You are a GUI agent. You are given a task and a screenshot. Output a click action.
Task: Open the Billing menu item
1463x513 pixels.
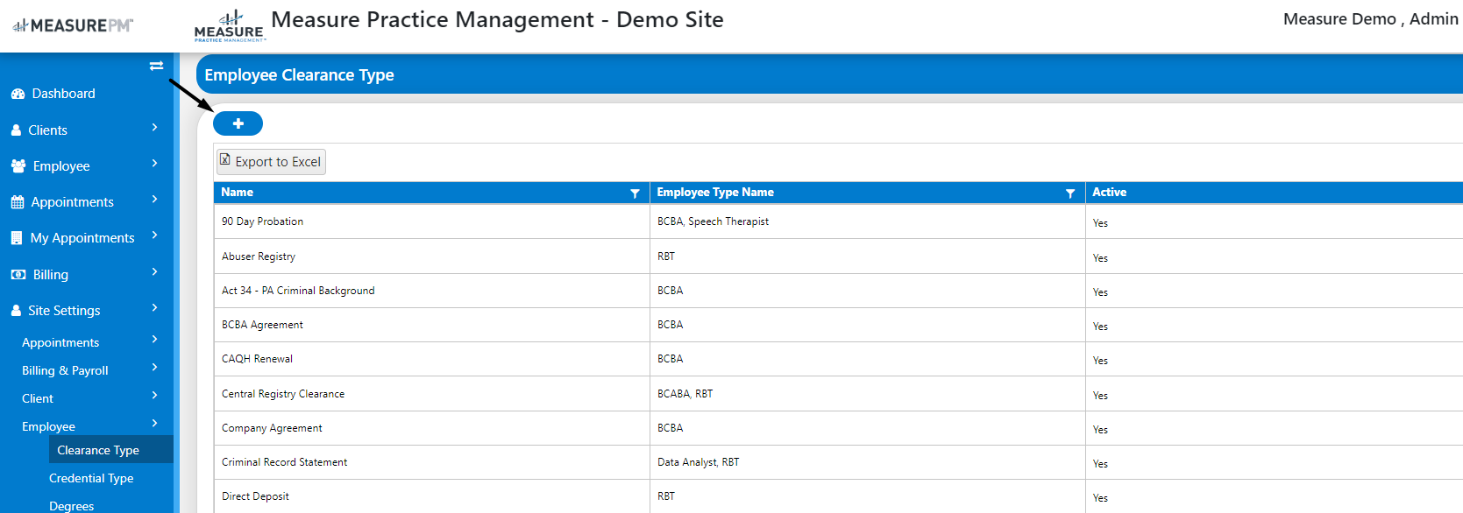click(50, 275)
